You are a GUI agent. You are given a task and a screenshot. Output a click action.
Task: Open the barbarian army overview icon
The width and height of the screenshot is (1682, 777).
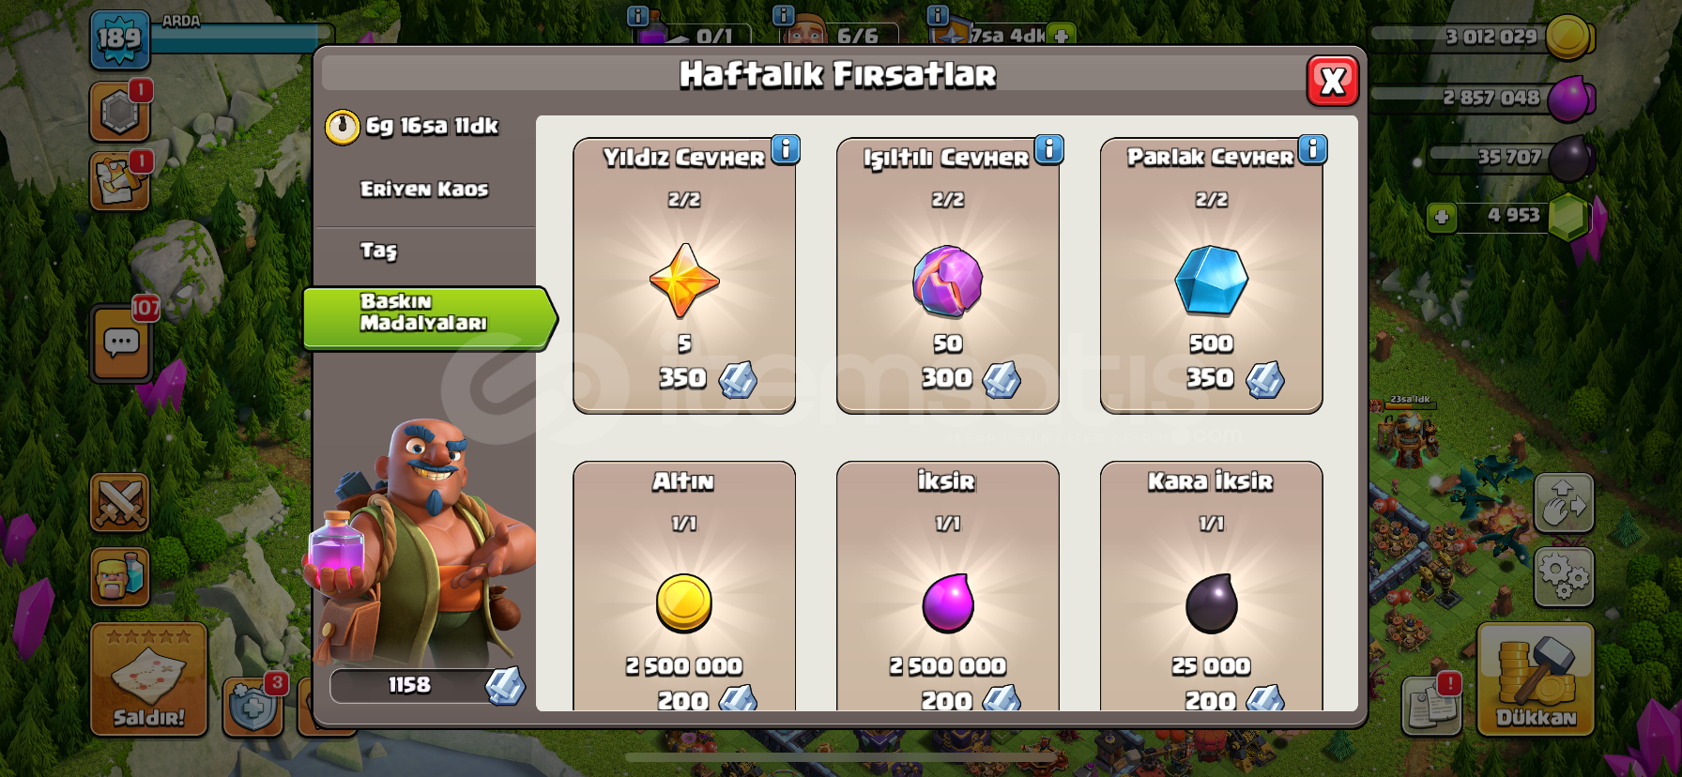point(120,576)
